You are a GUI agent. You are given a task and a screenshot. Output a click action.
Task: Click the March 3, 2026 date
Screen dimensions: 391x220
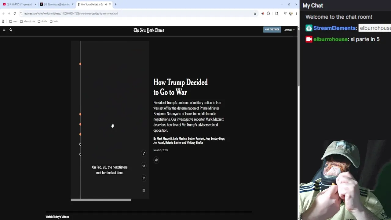coord(160,150)
